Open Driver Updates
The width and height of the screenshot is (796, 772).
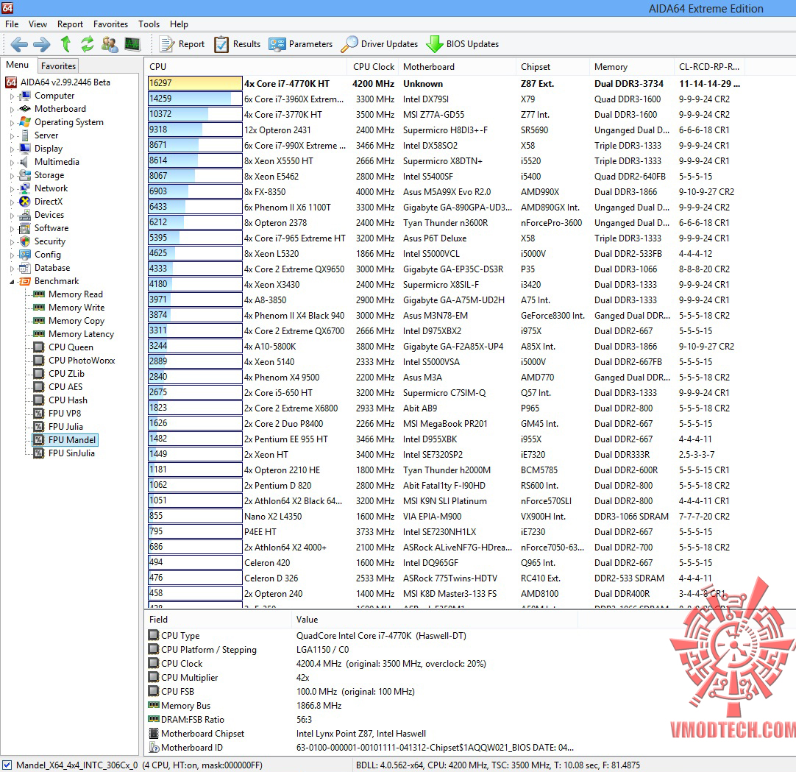[x=379, y=44]
